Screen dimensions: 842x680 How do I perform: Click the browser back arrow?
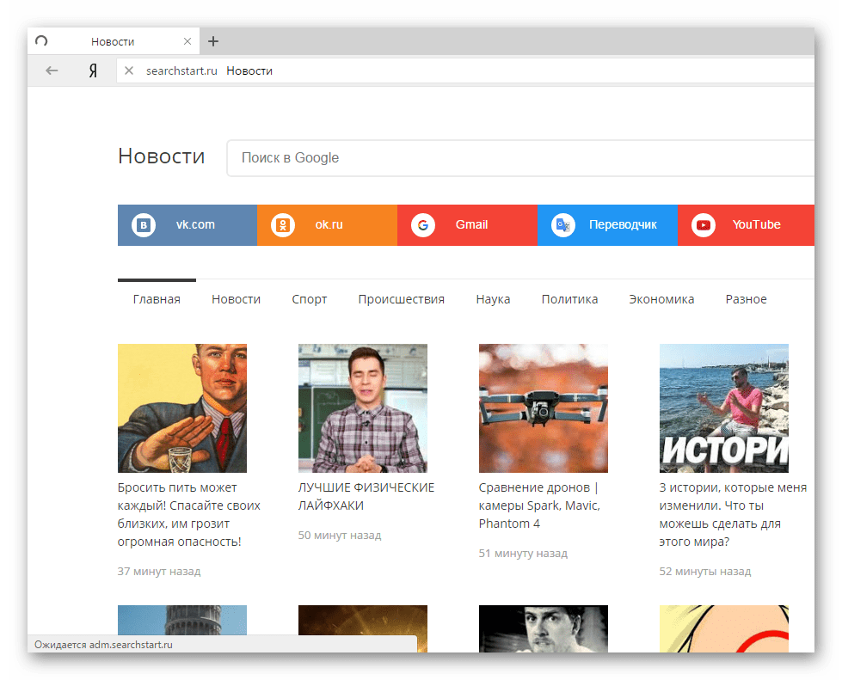pos(52,70)
